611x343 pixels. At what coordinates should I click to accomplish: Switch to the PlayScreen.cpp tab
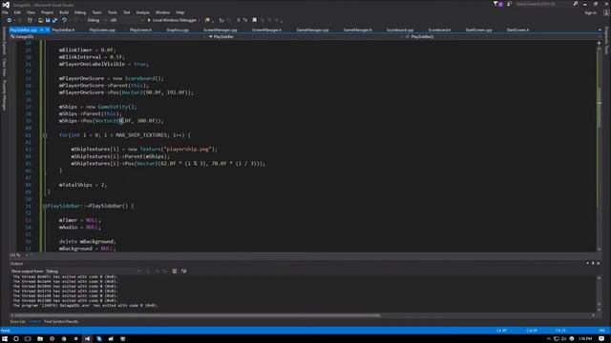click(102, 30)
